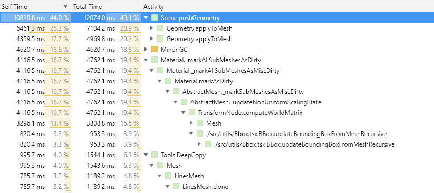Click the green icon beside TransformNode.computeWorldMatrix
The image size is (434, 193).
192,113
